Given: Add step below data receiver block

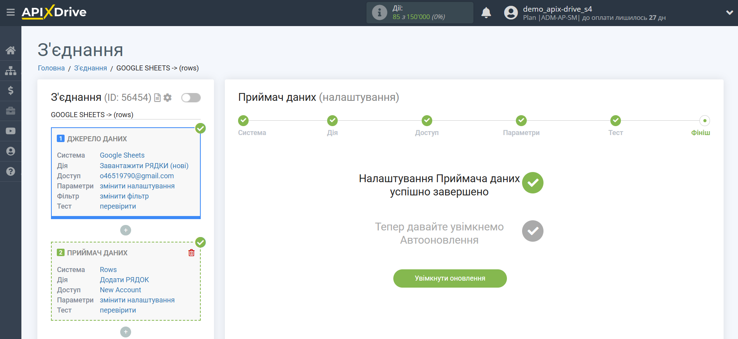Looking at the screenshot, I should [126, 332].
